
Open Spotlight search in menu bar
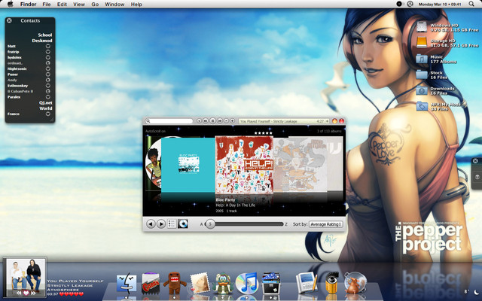click(471, 4)
